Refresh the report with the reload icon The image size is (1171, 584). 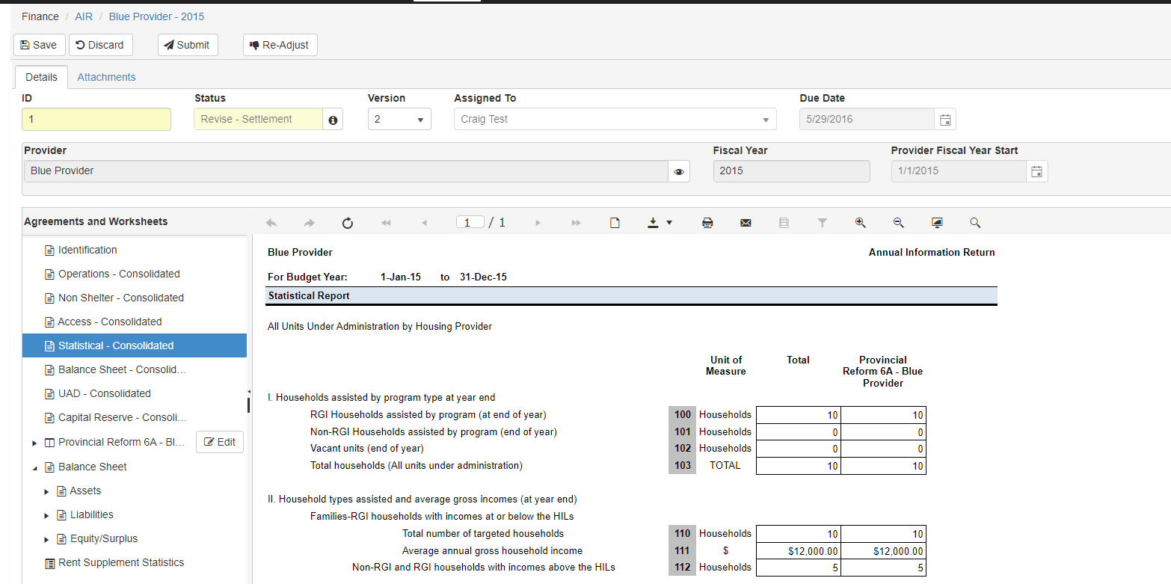click(347, 223)
